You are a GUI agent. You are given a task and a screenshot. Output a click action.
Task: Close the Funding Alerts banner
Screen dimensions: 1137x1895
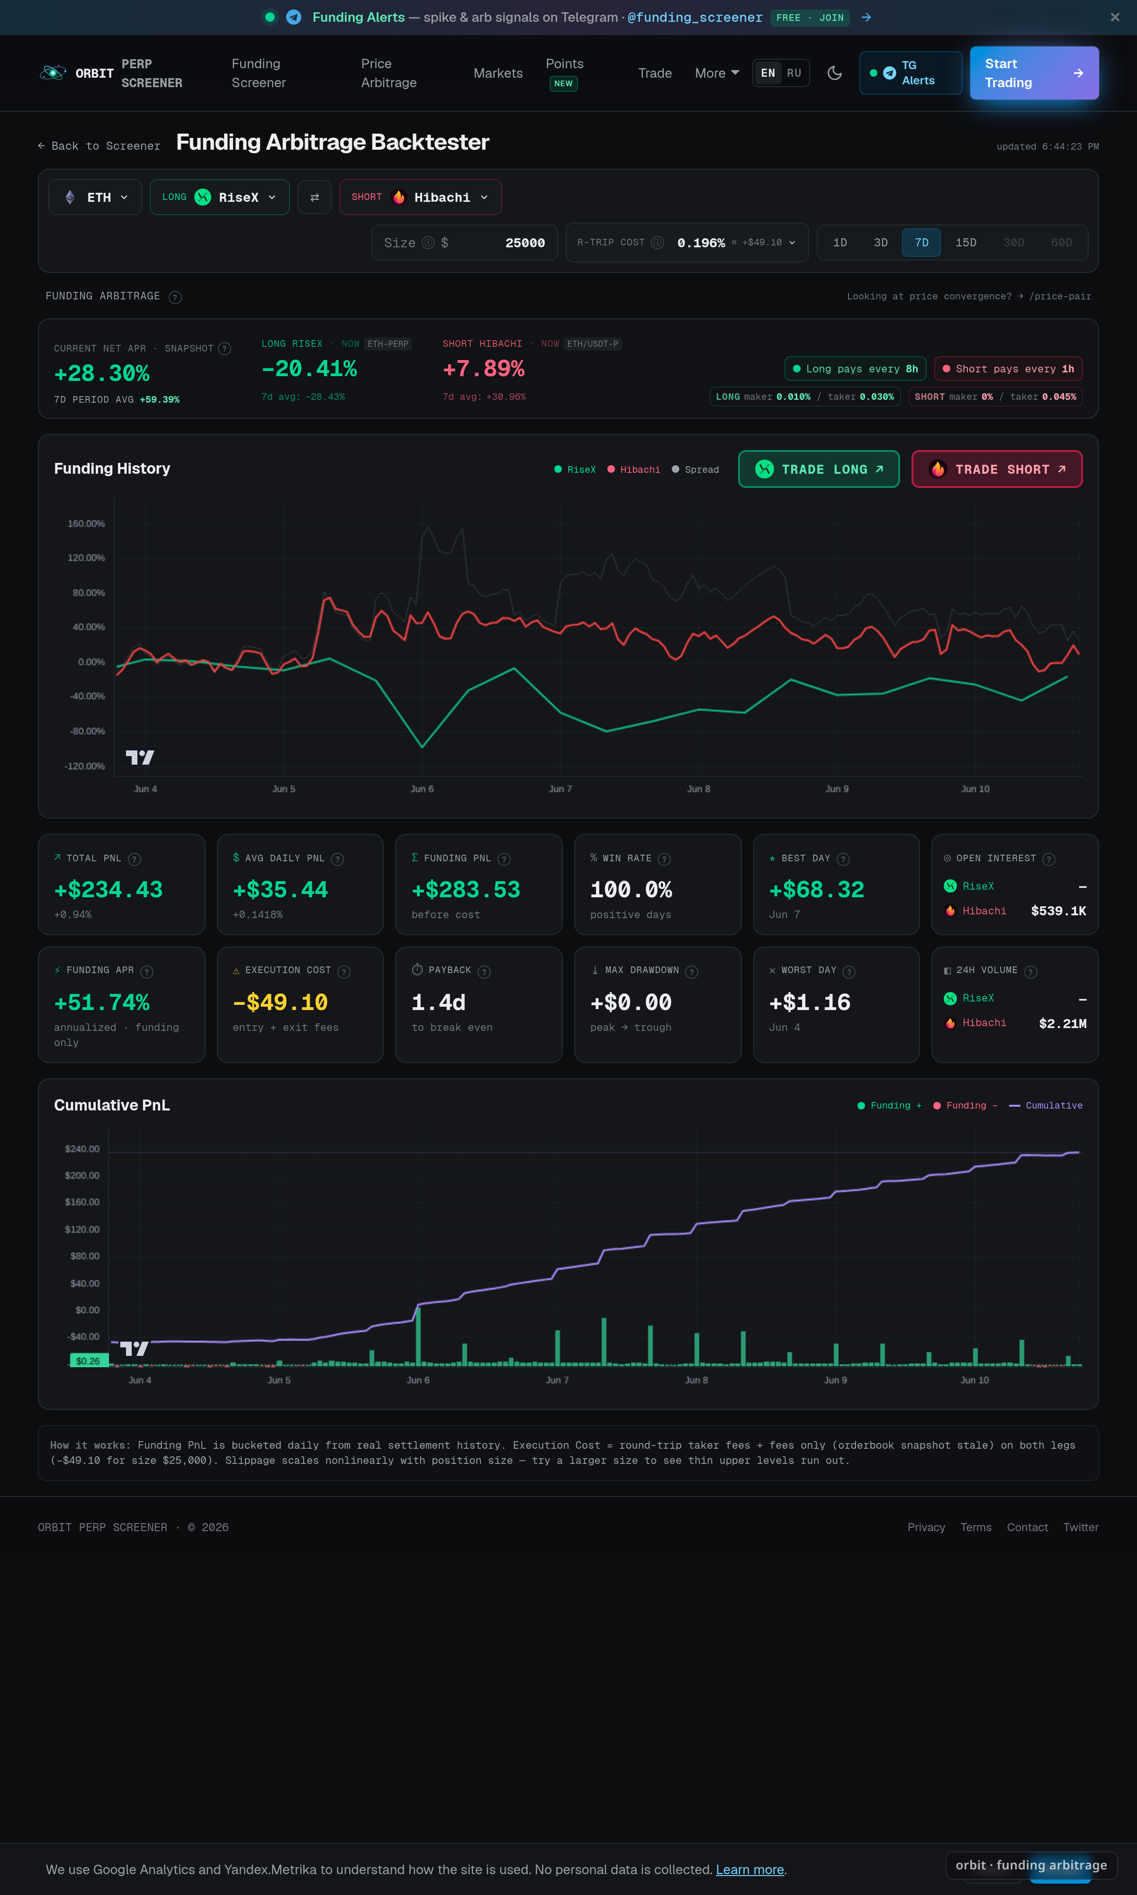pyautogui.click(x=1115, y=17)
